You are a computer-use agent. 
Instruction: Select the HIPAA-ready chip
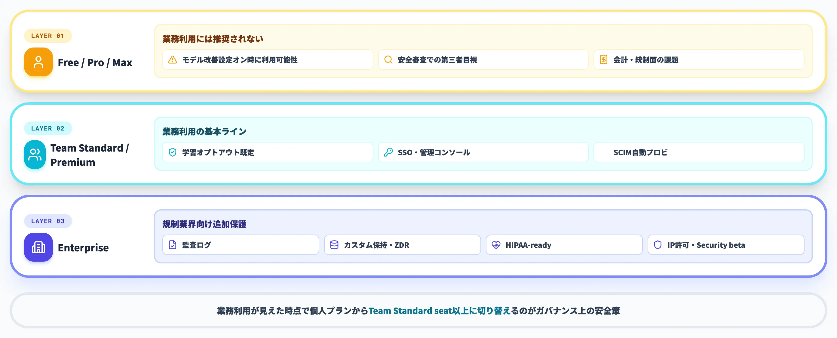click(564, 245)
